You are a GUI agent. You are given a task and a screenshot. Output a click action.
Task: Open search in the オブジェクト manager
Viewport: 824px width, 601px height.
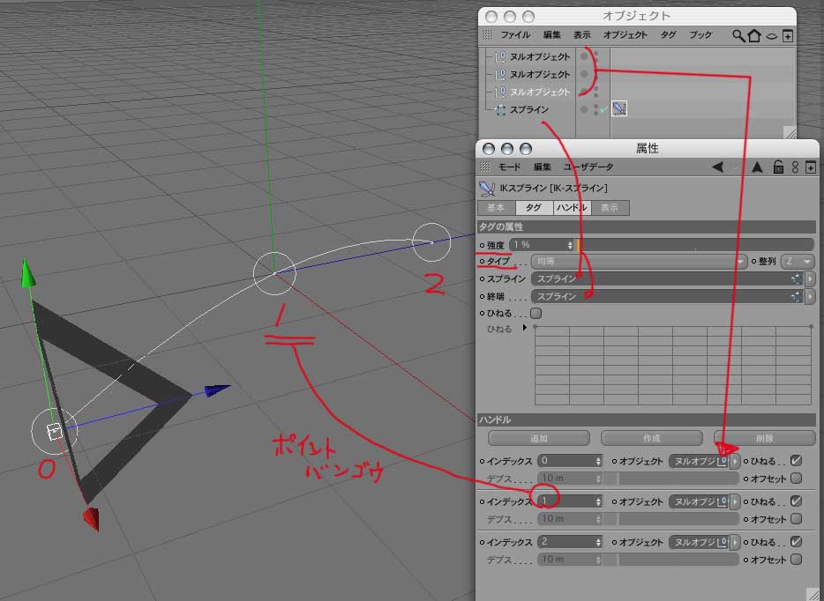tap(738, 36)
